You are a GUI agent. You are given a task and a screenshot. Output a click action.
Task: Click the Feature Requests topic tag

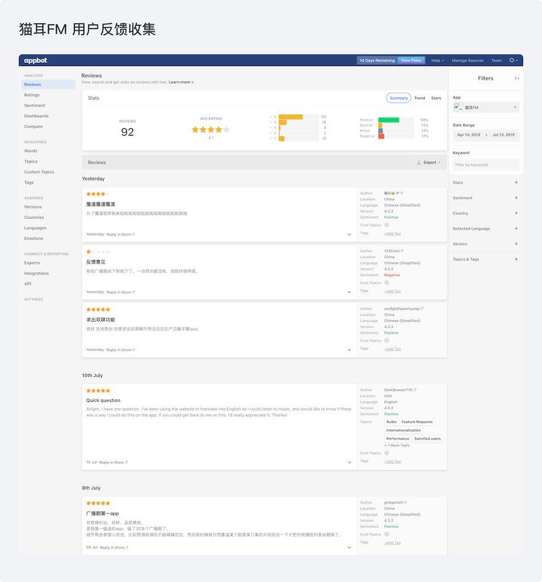(417, 422)
